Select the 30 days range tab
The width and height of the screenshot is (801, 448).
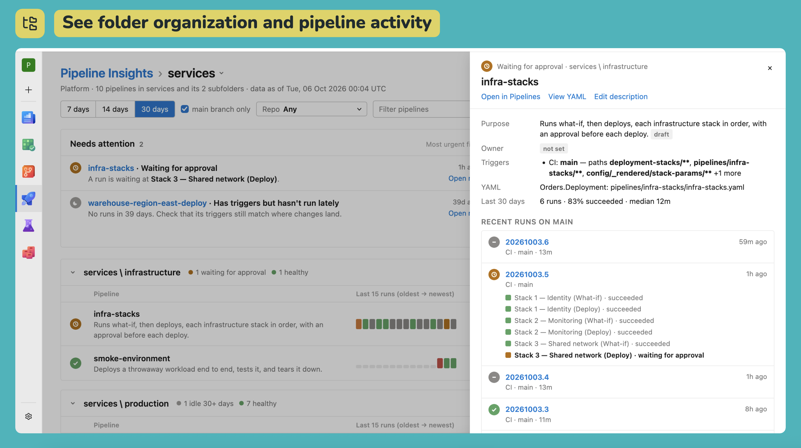[155, 109]
